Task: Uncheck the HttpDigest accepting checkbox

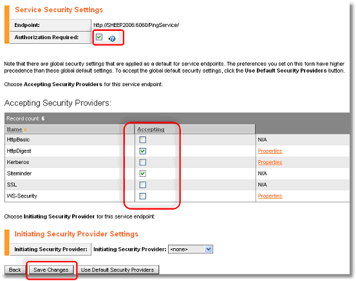Action: 142,151
